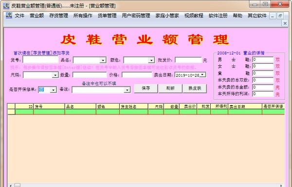Image resolution: width=292 pixels, height=187 pixels.
Task: Minimize the main application window
Action: 255,4
